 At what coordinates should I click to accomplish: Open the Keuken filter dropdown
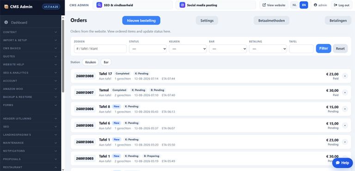(x=188, y=49)
